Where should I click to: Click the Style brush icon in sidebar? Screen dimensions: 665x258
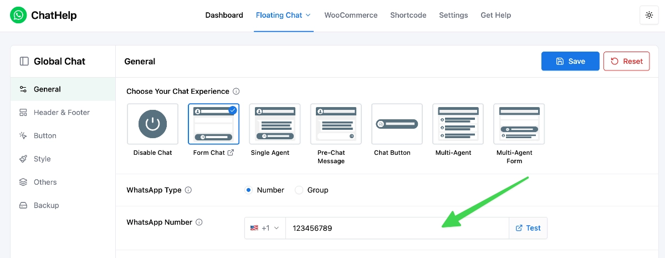[x=23, y=159]
